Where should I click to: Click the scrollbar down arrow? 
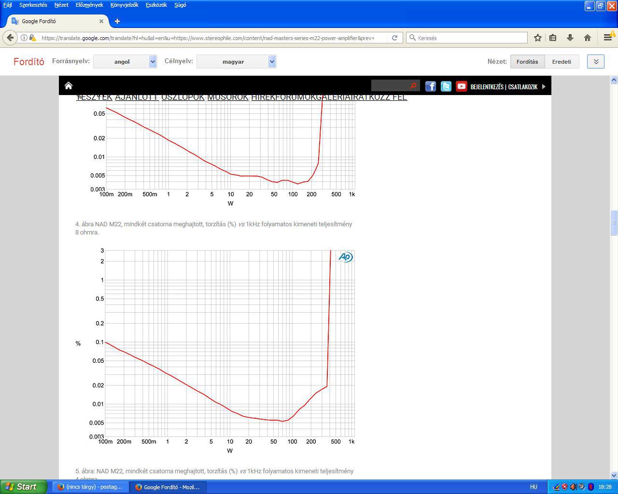pos(614,475)
